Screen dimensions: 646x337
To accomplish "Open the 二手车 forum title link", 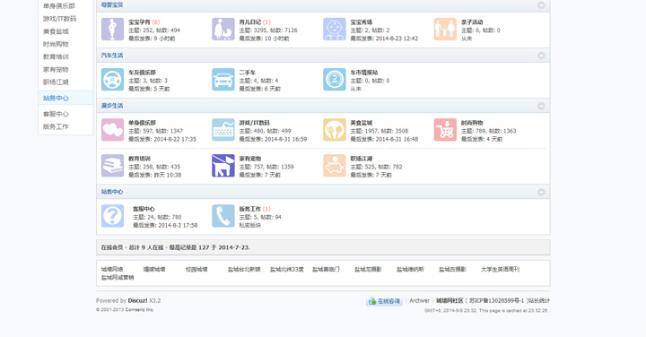I will coord(248,73).
